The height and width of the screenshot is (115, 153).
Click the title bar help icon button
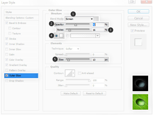(x=132, y=2)
